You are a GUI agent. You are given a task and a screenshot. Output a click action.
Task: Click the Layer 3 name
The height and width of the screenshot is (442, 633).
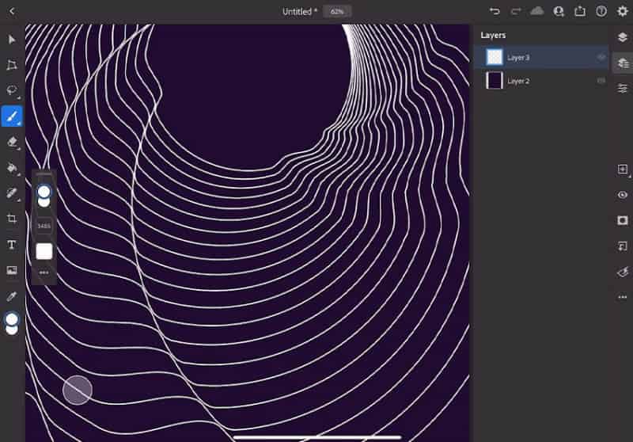(518, 58)
